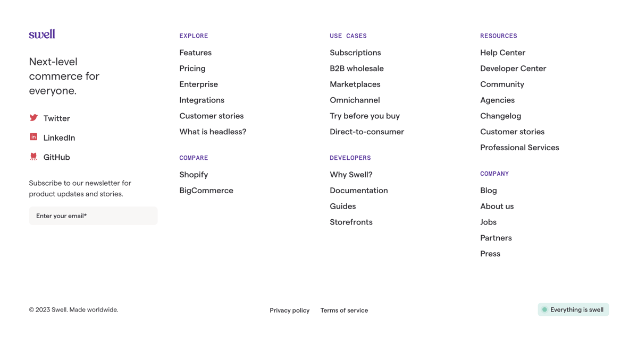638x345 pixels.
Task: Open the 'Try before you buy' use case
Action: (x=365, y=116)
